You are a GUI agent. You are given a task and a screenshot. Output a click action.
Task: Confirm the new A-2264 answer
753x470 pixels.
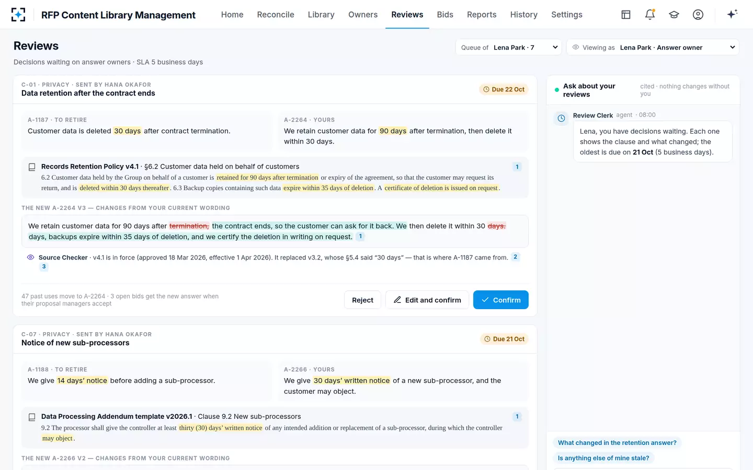click(501, 300)
